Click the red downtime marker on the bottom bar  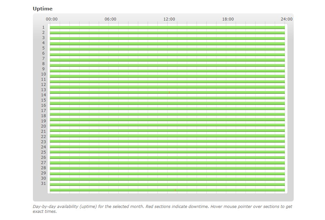pyautogui.click(x=175, y=190)
